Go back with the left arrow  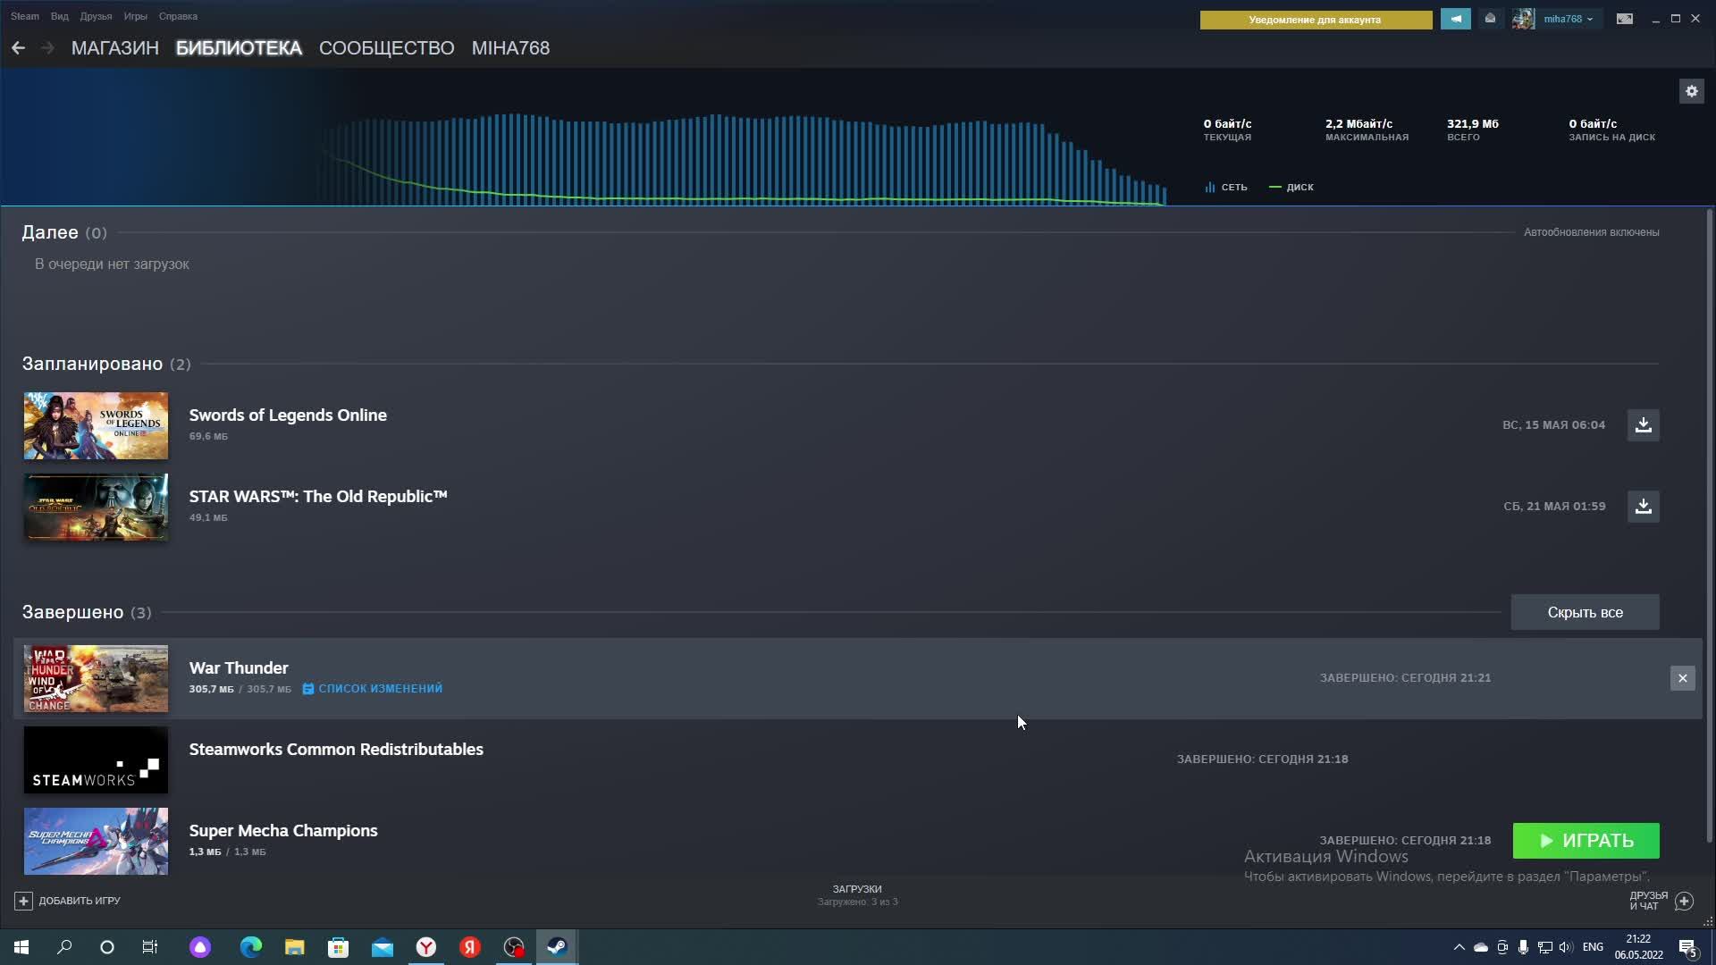point(19,48)
